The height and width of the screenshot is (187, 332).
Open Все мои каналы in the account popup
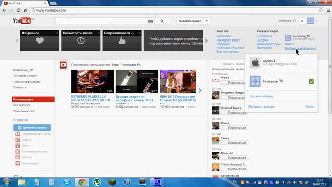(261, 96)
